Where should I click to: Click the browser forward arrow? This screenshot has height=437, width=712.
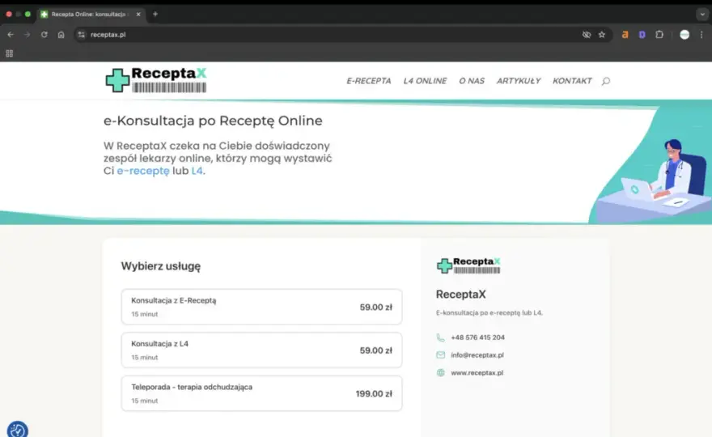28,35
